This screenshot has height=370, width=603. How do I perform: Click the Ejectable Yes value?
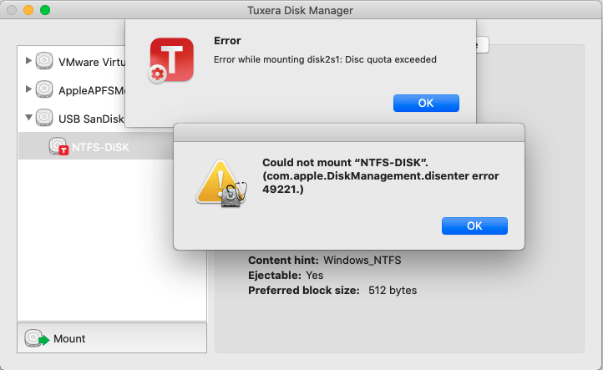[315, 276]
